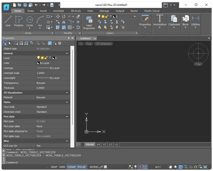Viewport: 213px width, 171px height.
Task: Switch to the A4 layout tab
Action: (x=98, y=144)
